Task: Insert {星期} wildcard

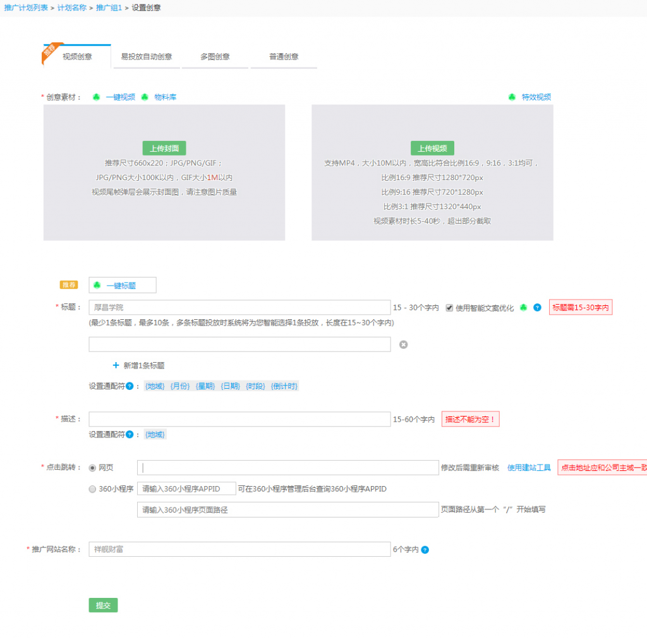Action: tap(205, 386)
